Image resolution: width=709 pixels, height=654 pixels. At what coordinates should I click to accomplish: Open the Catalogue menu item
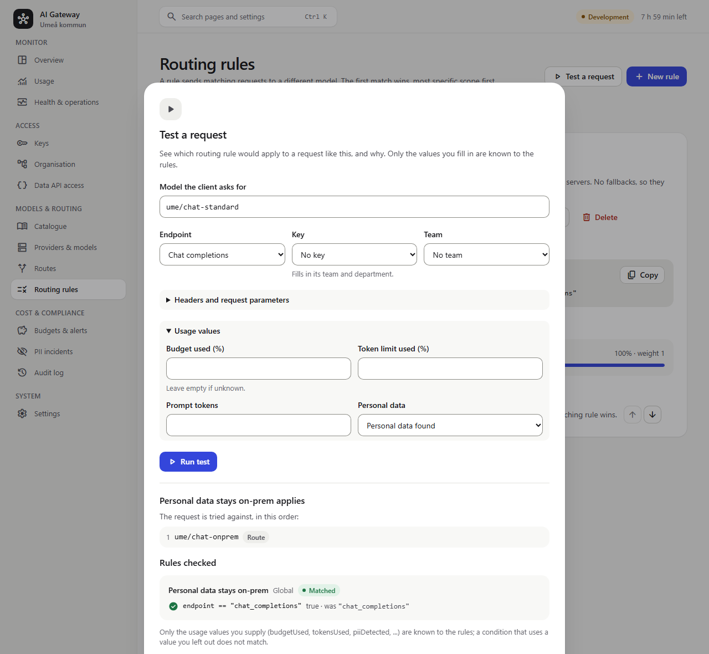coord(69,226)
